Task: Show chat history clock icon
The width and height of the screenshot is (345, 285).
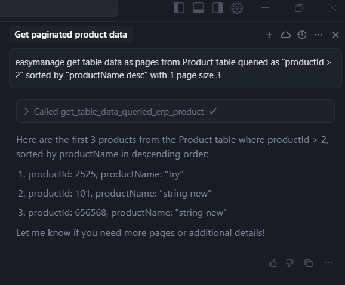Action: click(x=302, y=35)
